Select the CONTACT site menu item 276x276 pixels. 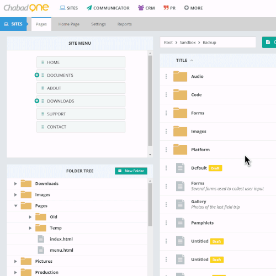coord(81,127)
